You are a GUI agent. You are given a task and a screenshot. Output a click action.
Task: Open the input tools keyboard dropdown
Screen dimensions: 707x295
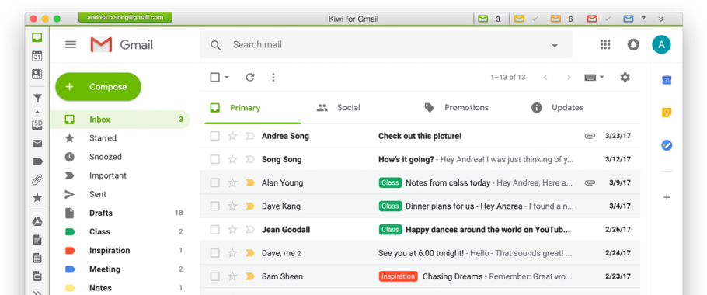(x=594, y=78)
